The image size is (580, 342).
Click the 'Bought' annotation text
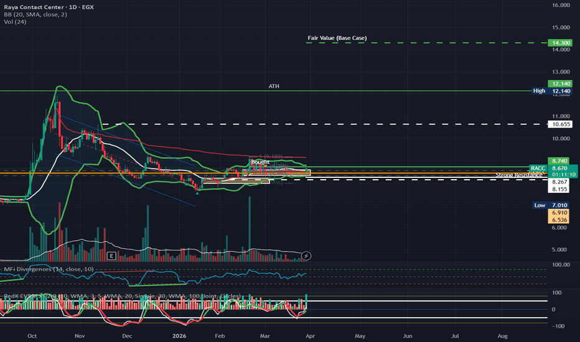260,162
